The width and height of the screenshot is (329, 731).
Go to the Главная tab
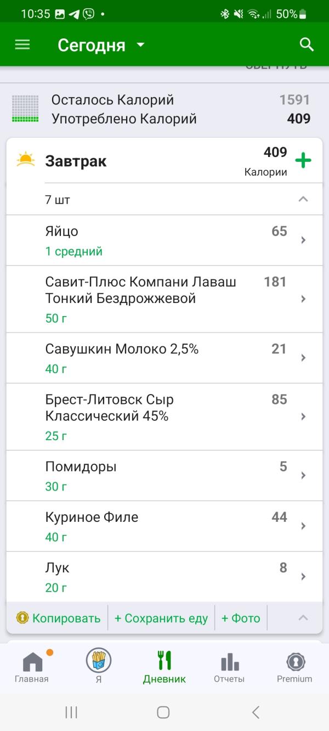click(32, 668)
